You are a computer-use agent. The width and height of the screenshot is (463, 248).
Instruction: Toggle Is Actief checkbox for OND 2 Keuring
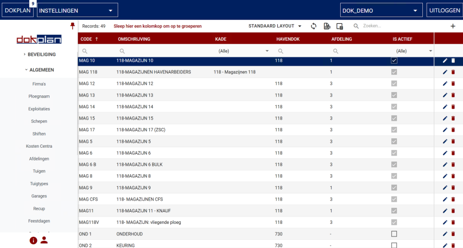click(394, 245)
